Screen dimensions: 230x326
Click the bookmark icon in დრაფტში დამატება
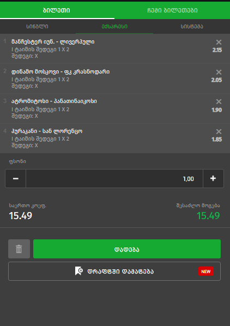[78, 271]
